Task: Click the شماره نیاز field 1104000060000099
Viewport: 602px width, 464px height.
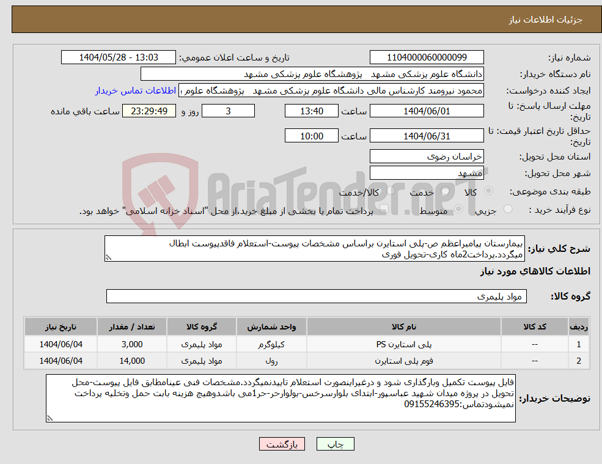Action: pos(426,57)
